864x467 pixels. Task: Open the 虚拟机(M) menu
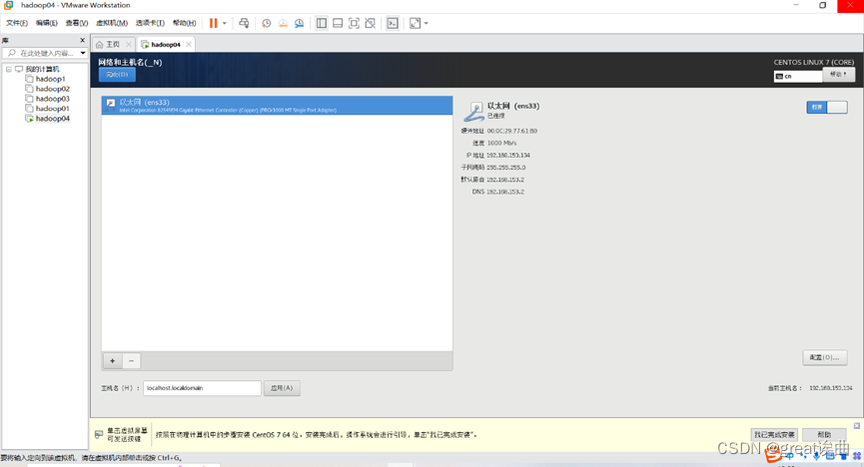pyautogui.click(x=112, y=23)
